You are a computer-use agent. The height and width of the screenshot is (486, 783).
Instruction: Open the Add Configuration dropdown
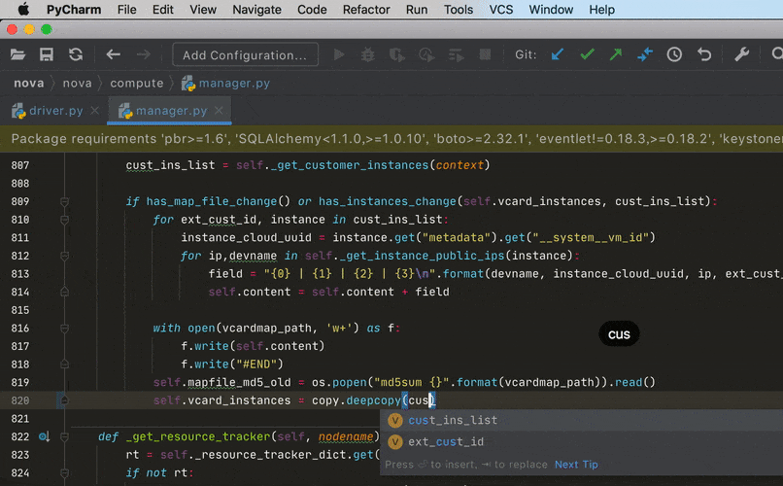pos(246,55)
